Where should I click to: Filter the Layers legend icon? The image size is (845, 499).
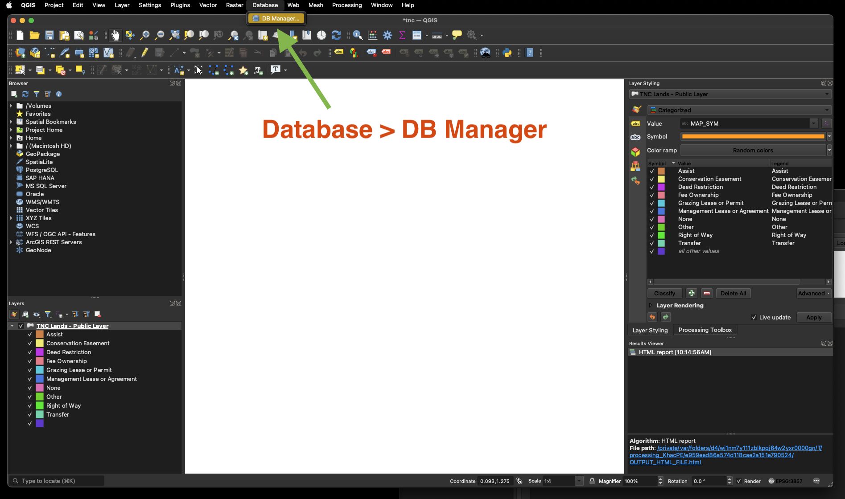48,314
